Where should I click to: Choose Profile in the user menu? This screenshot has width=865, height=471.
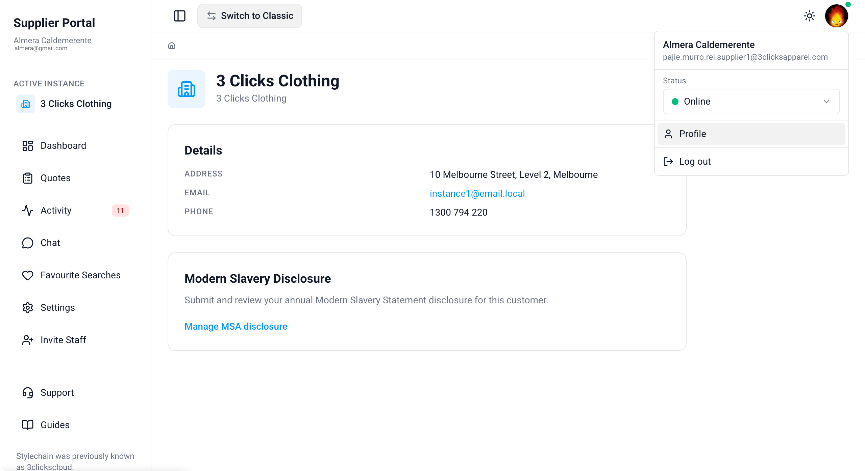[751, 134]
